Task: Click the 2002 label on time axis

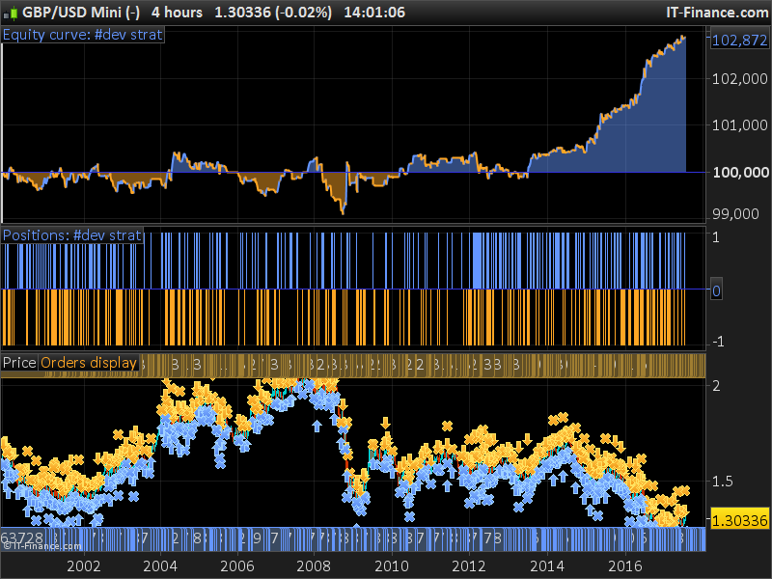Action: coord(83,565)
